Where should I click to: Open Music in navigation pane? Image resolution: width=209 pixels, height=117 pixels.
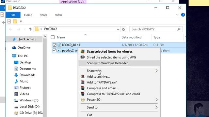(x=21, y=81)
